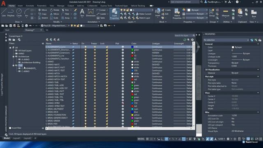Expand the Annotation panel dropdown
Viewport: 263px width, 148px height.
click(x=93, y=22)
